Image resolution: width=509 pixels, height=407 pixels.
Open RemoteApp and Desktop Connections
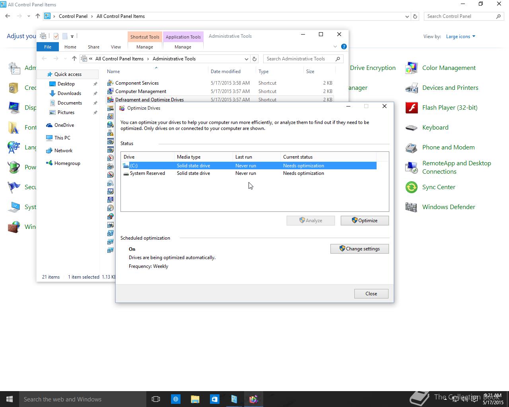(457, 167)
